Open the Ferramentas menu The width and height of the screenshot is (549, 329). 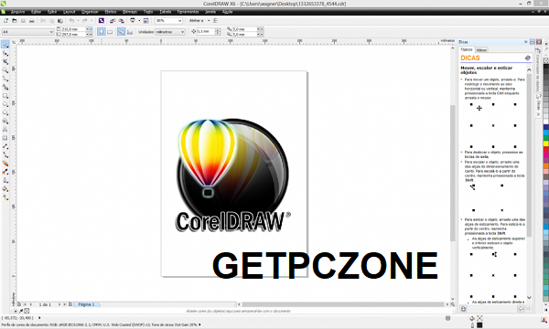(188, 12)
